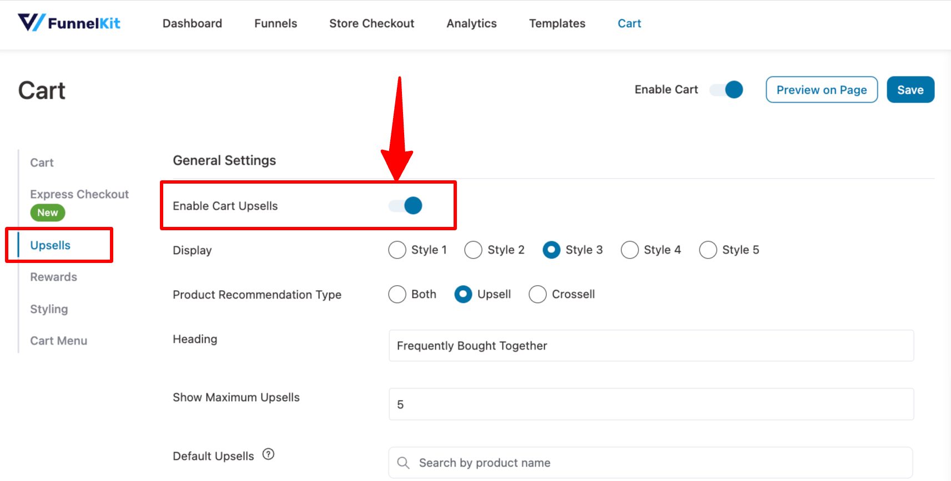The height and width of the screenshot is (481, 951).
Task: Open the Dashboard menu
Action: click(x=192, y=23)
